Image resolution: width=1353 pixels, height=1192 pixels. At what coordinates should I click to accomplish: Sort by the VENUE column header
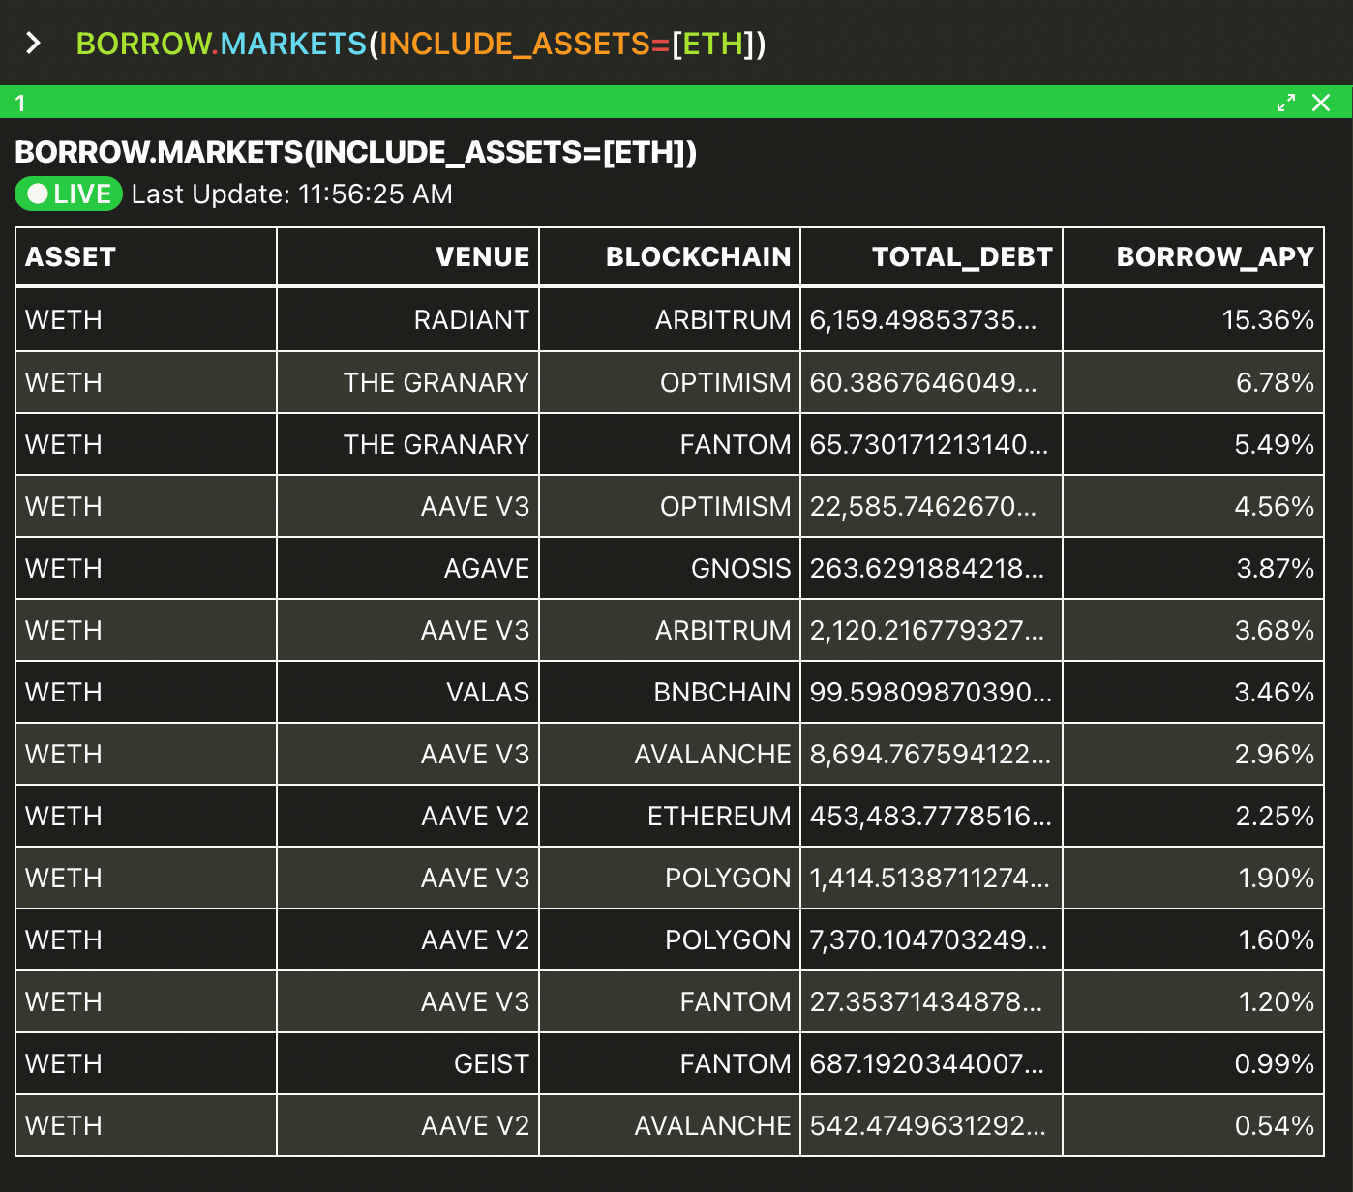click(x=408, y=257)
